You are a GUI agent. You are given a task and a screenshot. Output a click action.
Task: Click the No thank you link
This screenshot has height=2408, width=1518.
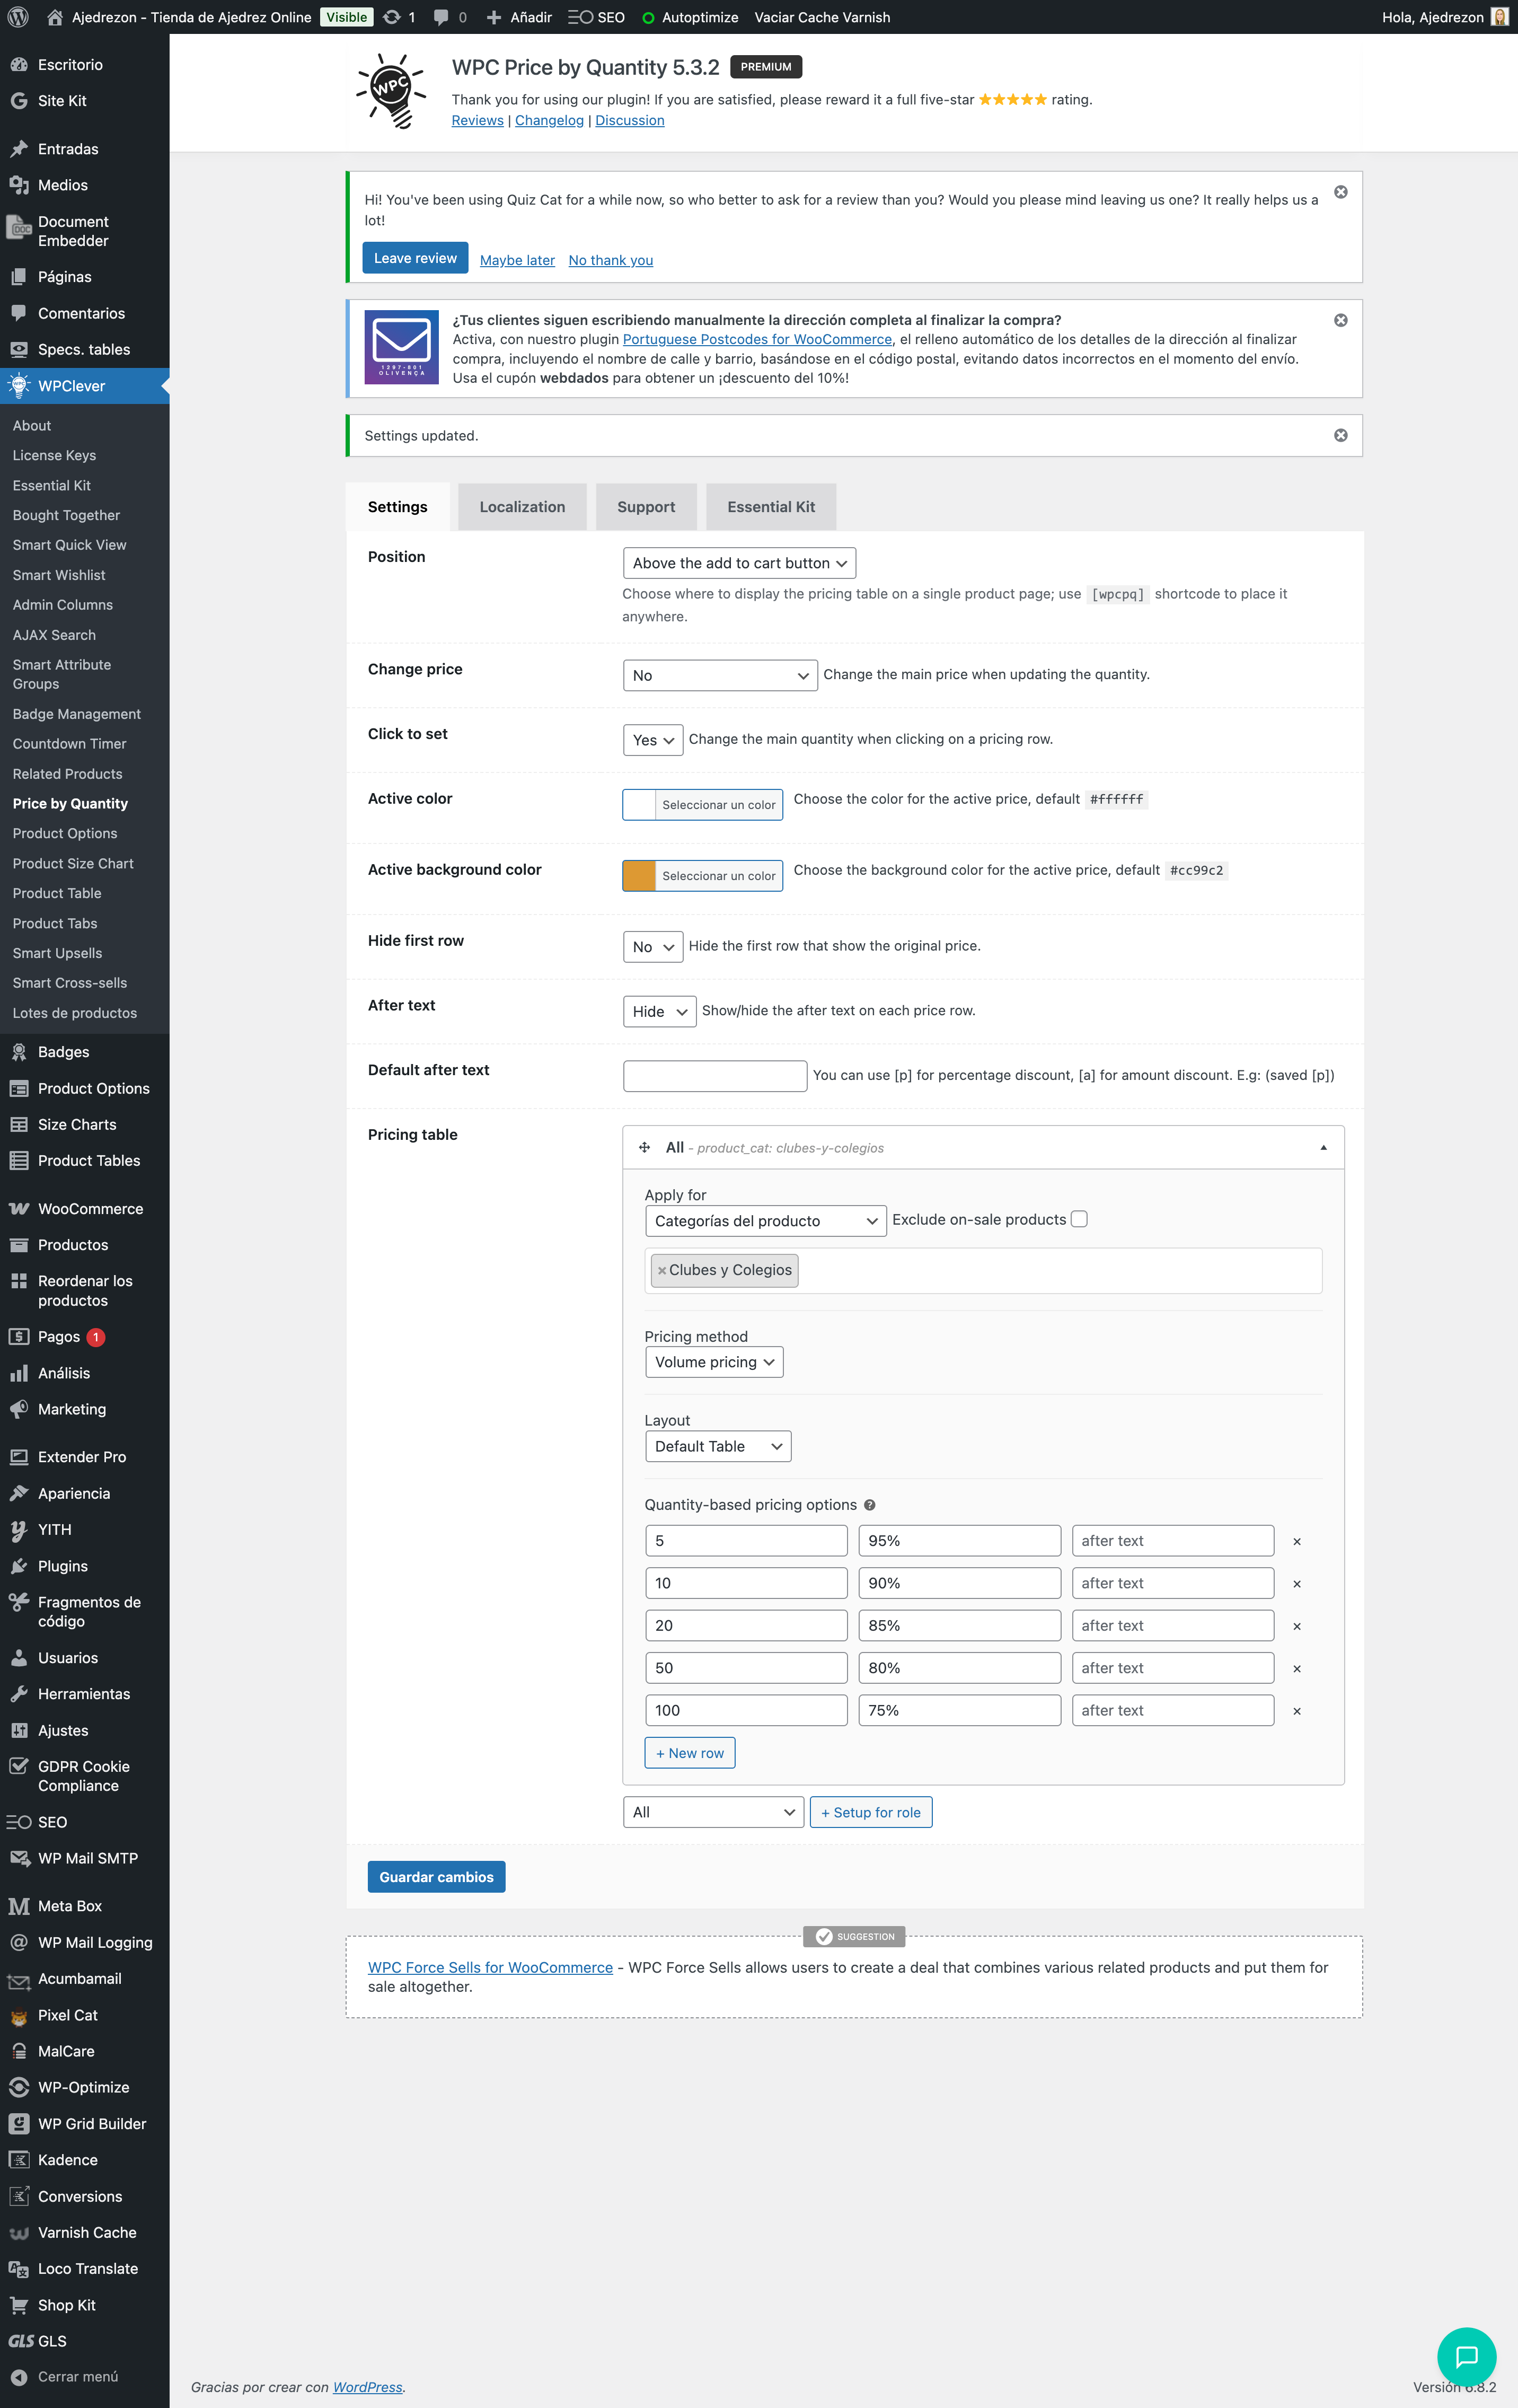click(x=611, y=260)
